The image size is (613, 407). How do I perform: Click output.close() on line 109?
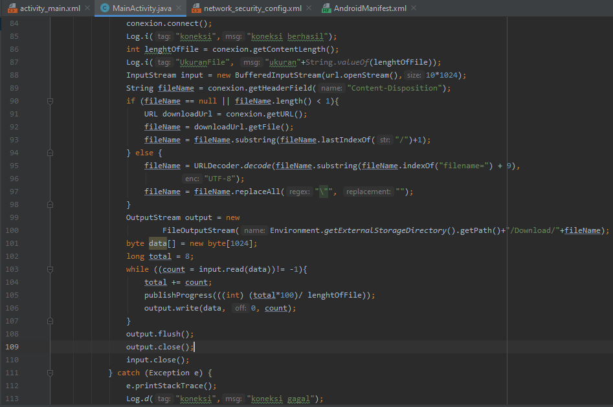pos(157,347)
